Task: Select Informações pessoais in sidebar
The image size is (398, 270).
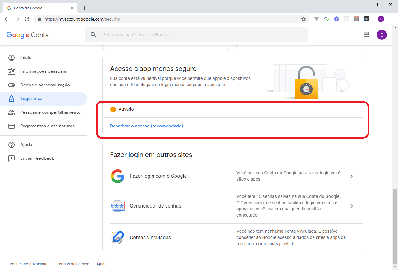Action: click(43, 71)
